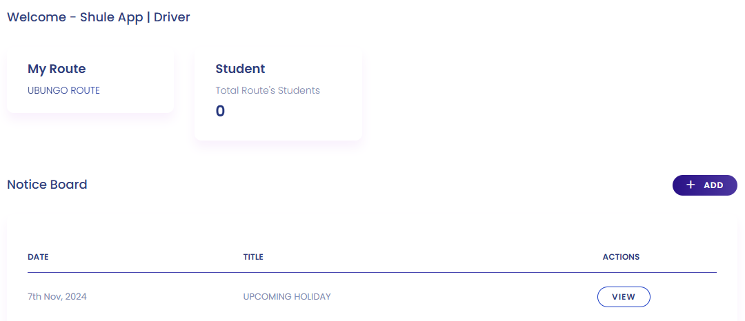Click the DATE column header
Image resolution: width=745 pixels, height=321 pixels.
(38, 257)
